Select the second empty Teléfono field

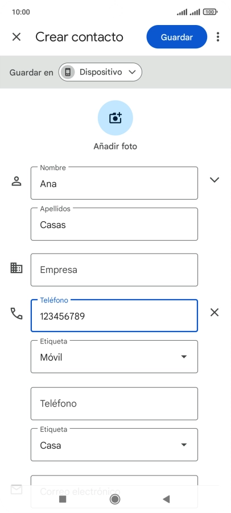click(114, 404)
